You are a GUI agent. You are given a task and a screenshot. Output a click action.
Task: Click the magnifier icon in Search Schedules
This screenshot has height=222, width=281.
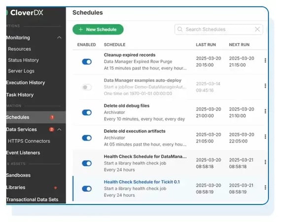click(x=180, y=29)
